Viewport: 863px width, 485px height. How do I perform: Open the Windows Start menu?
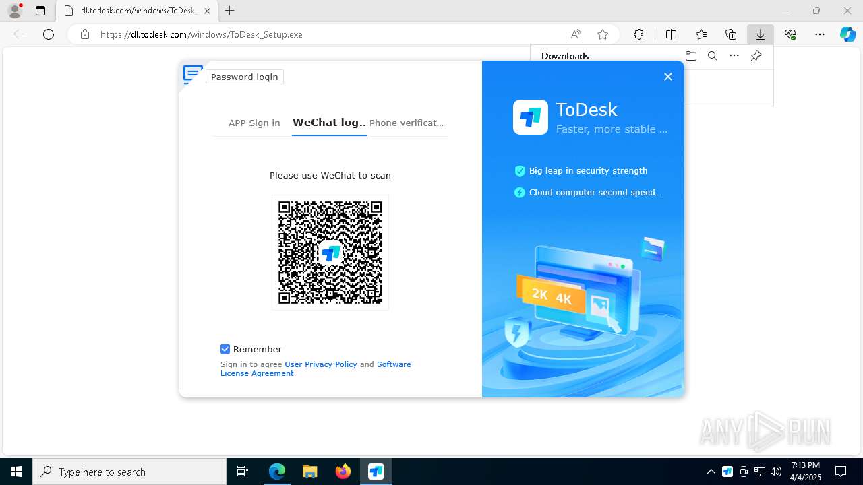pos(16,472)
